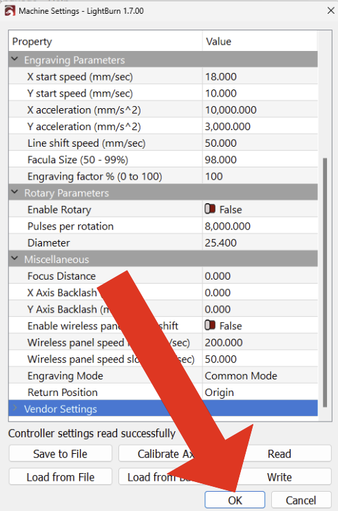Toggle the Enable Rotary switch

(x=210, y=209)
